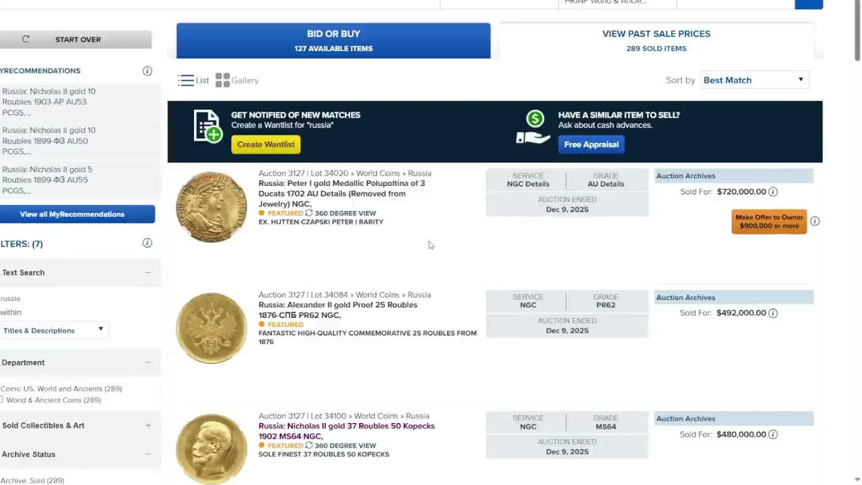The image size is (862, 485).
Task: Collapse the Department filter section
Action: (147, 362)
